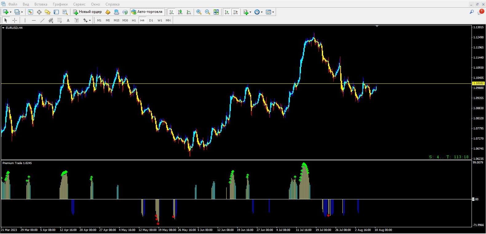
Task: Activate the crosshair cursor
Action: (14, 20)
